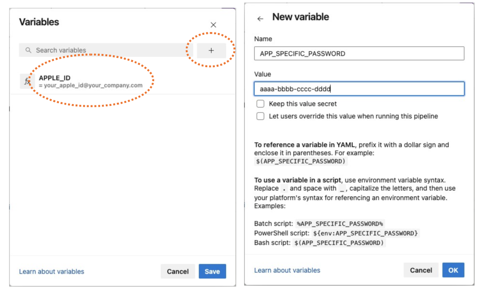Click the Value field containing aaaa-bbbb-cccc-dddd
This screenshot has width=477, height=288.
click(359, 89)
